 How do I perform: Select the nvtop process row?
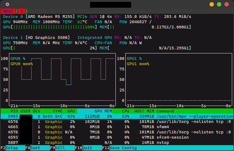click(x=163, y=142)
